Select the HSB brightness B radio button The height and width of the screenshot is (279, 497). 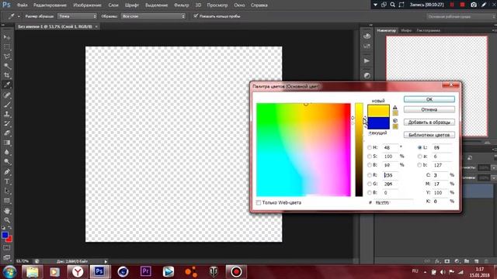point(370,165)
